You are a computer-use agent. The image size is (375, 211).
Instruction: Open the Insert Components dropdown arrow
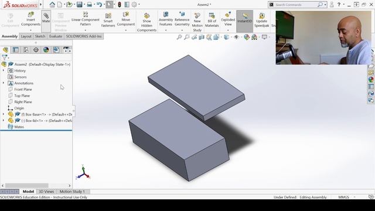(30, 30)
